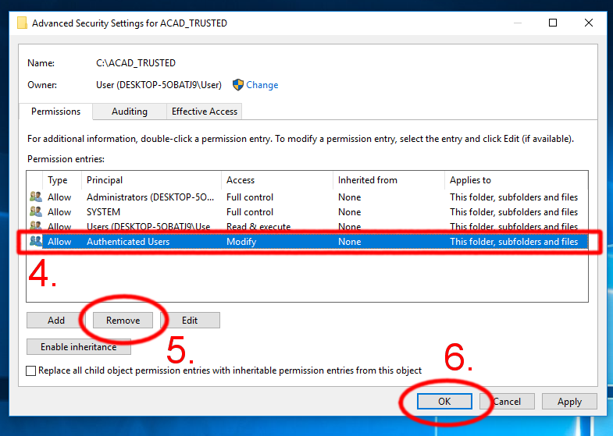Close the Advanced Security Settings window

pos(589,23)
